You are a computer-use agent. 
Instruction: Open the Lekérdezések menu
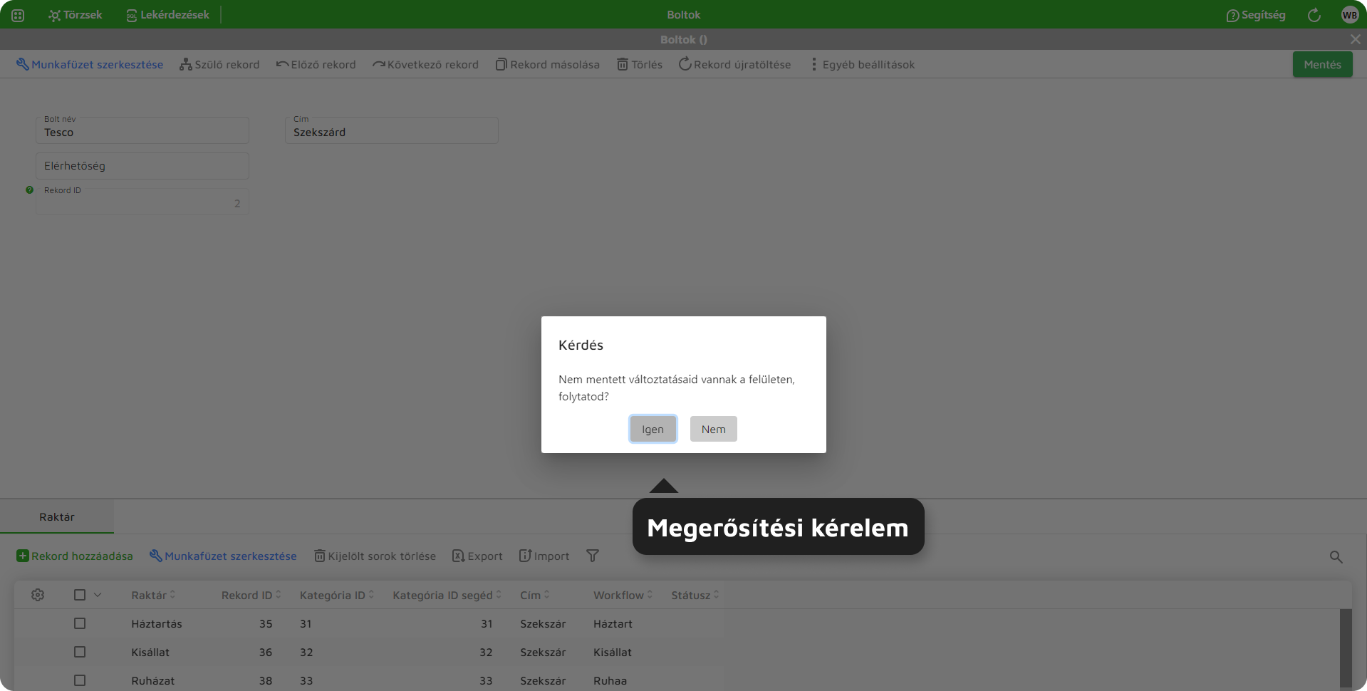[167, 15]
